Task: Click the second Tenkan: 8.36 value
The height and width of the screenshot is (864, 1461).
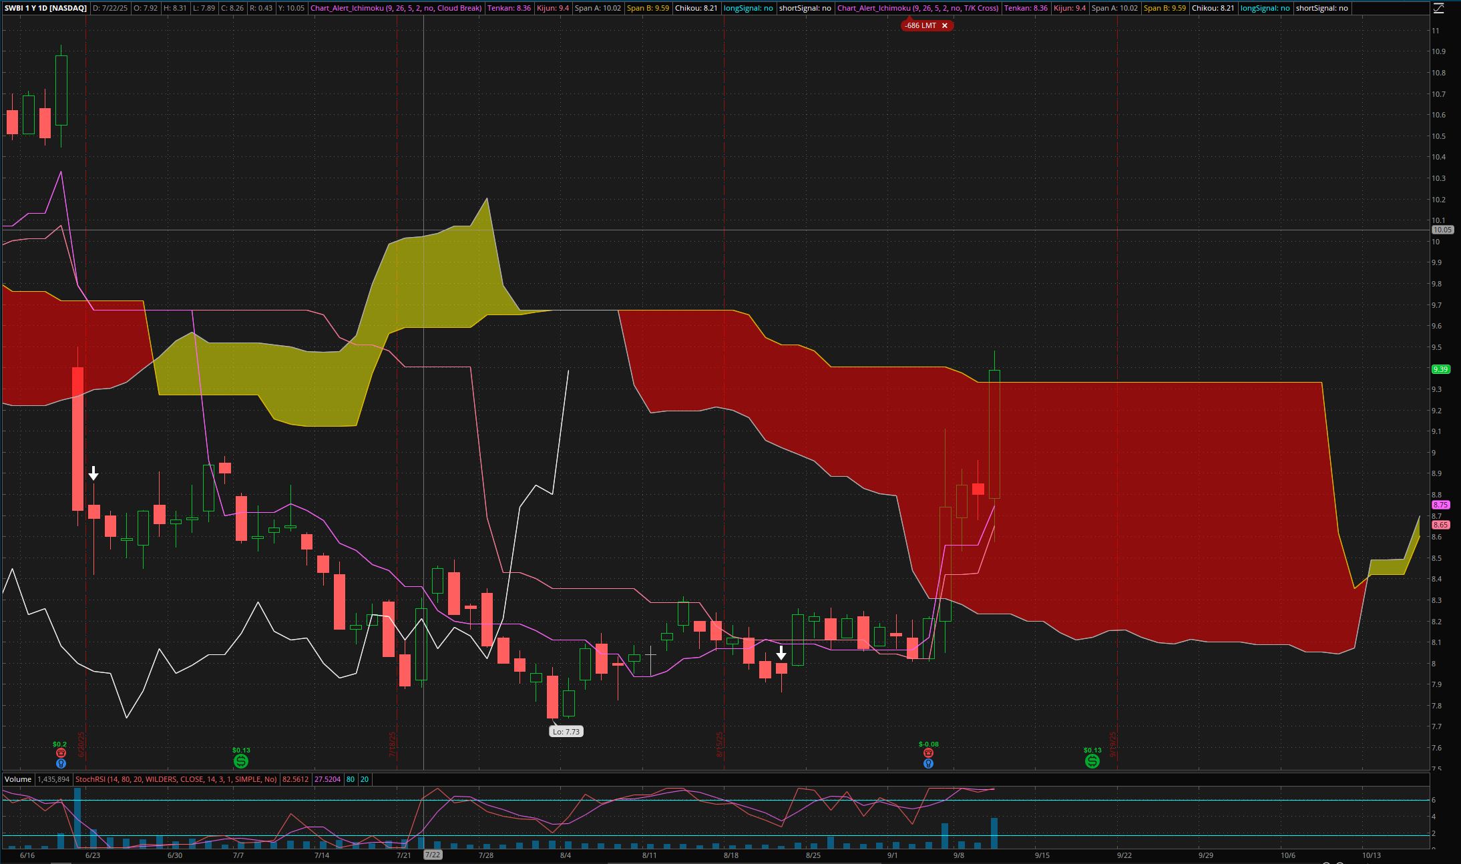Action: pos(1026,8)
